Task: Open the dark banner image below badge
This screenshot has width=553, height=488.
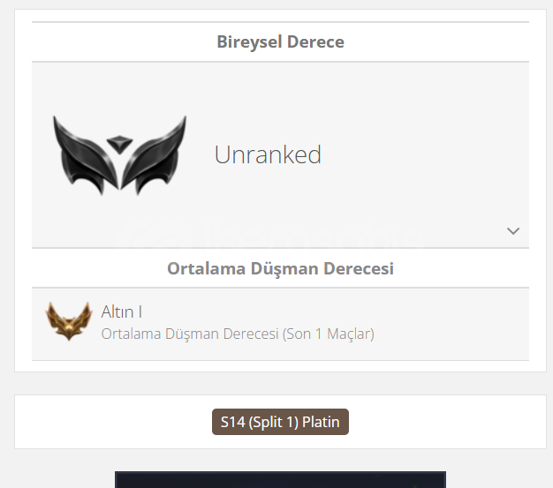Action: [280, 479]
